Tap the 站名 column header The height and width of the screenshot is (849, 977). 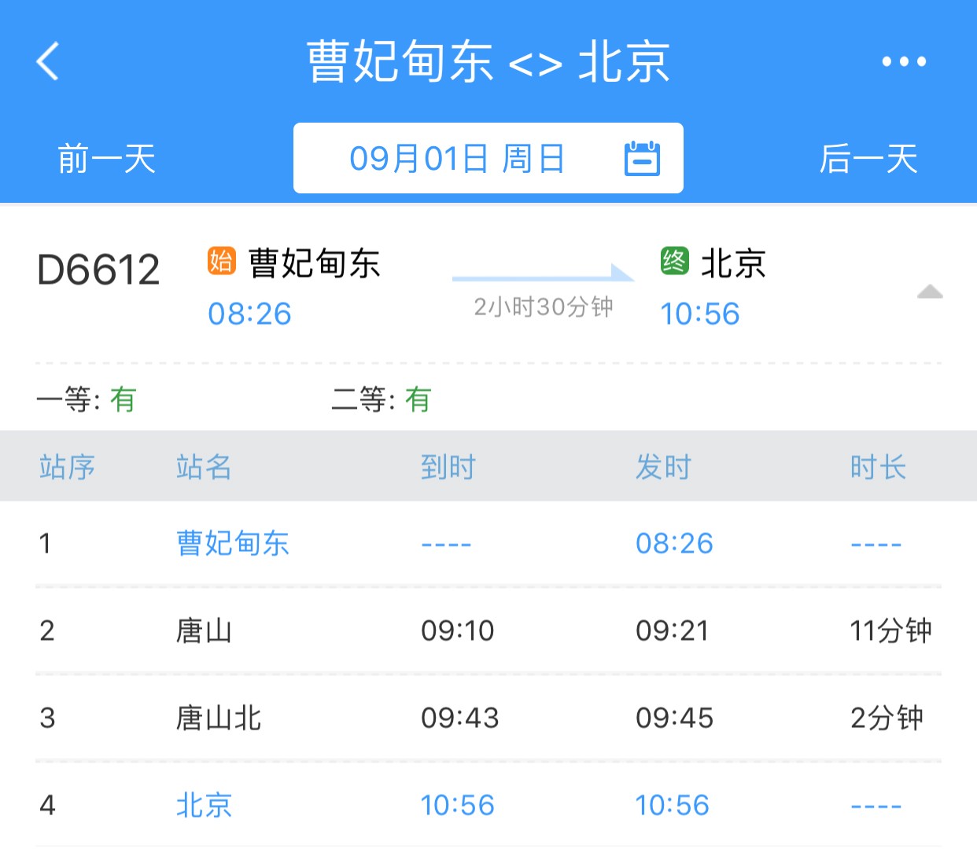pyautogui.click(x=204, y=467)
